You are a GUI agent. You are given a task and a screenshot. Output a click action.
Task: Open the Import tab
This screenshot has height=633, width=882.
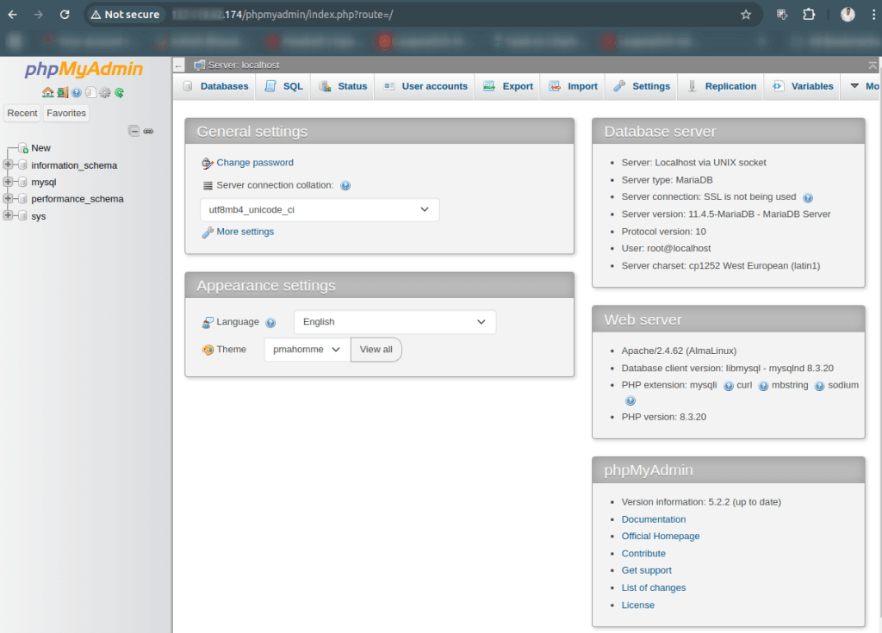[573, 86]
